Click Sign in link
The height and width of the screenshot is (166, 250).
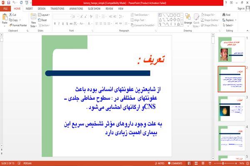pos(241,9)
